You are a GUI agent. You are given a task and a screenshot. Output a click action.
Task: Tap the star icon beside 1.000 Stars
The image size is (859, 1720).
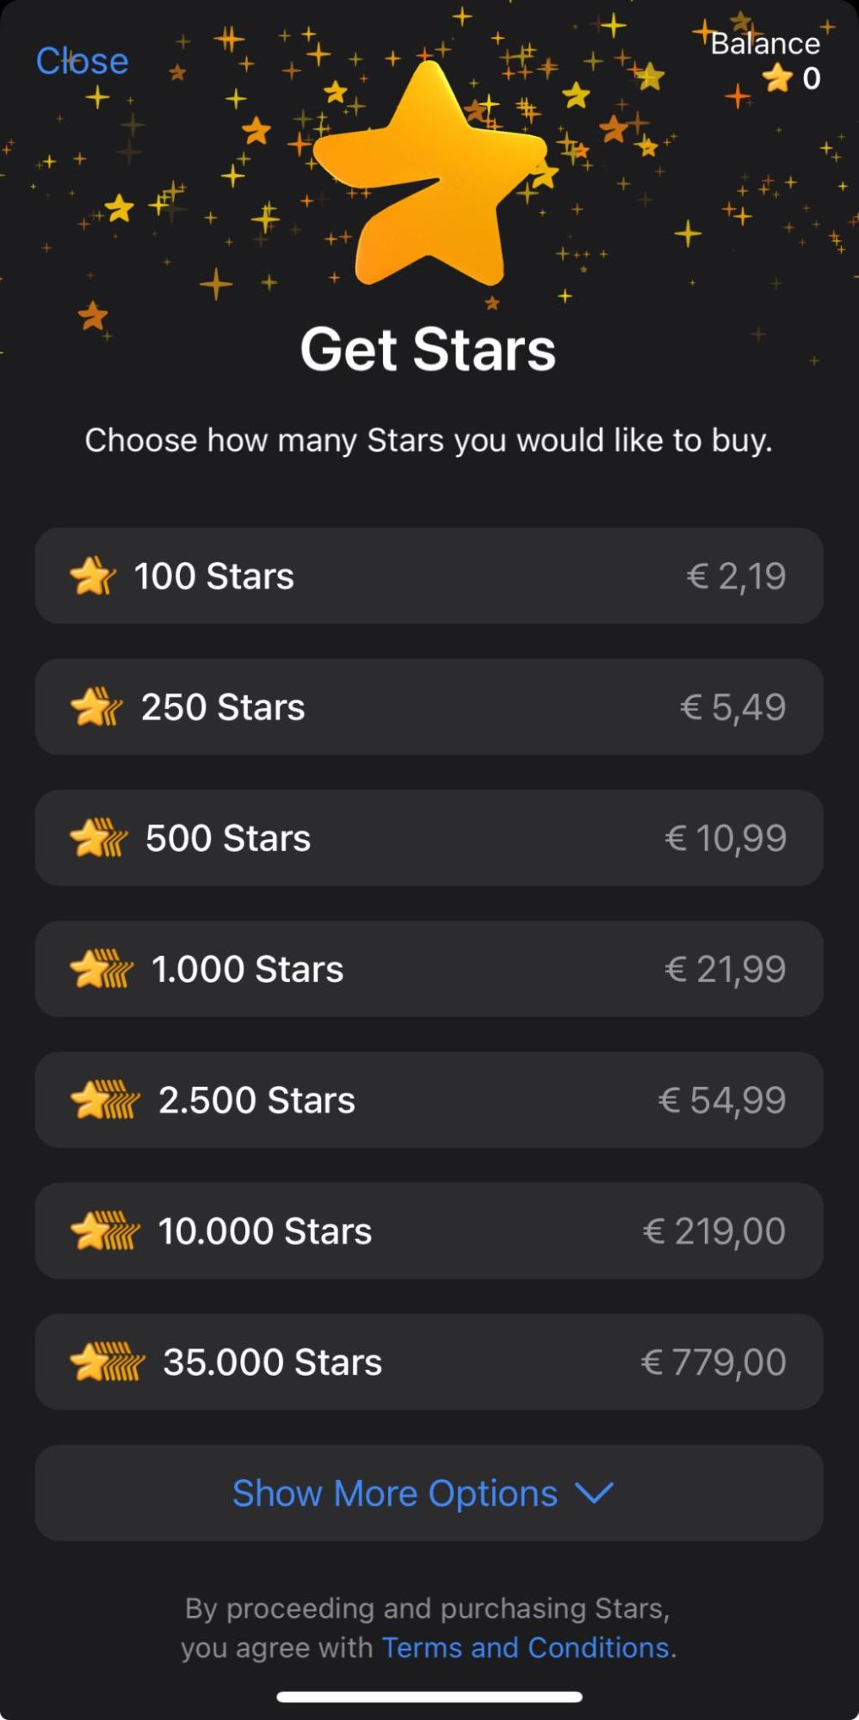pos(102,969)
